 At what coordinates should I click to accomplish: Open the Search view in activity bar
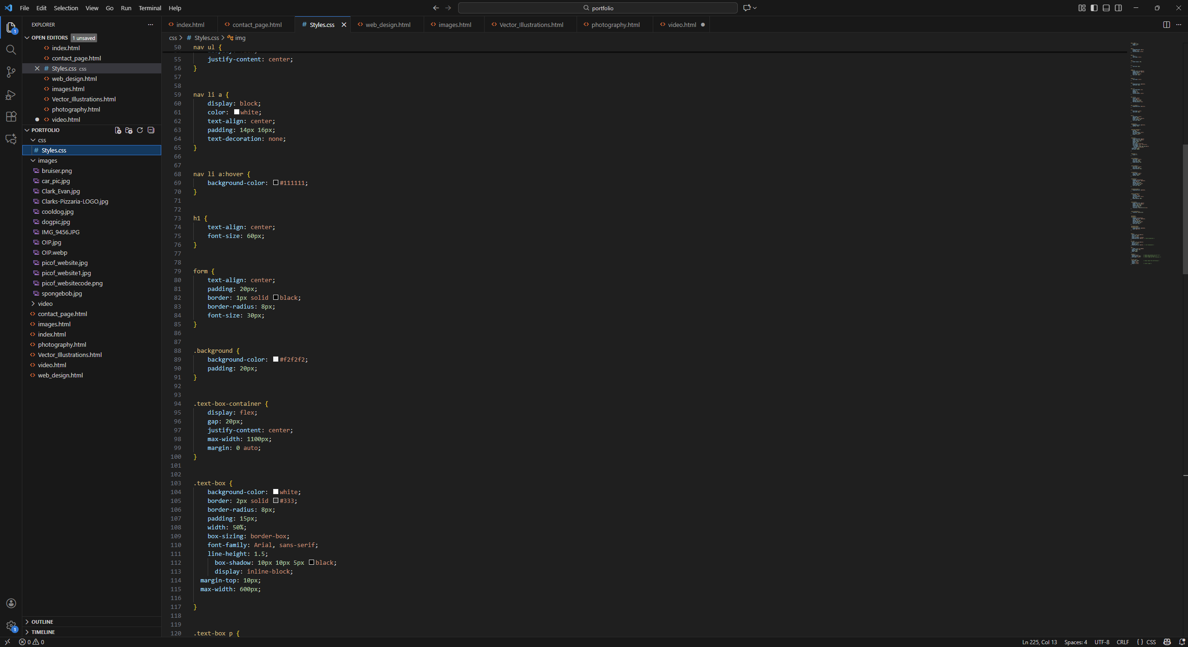tap(11, 50)
